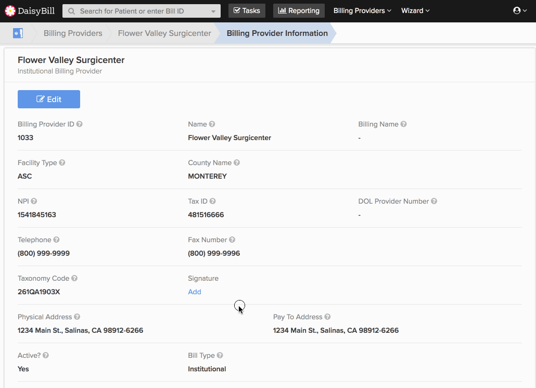Image resolution: width=536 pixels, height=388 pixels.
Task: Show help icon for Taxonomy Code
Action: click(74, 278)
